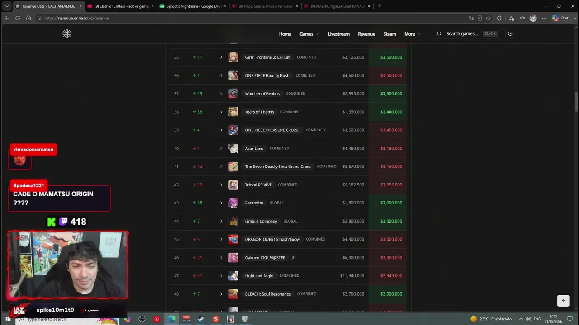Screen dimensions: 579x325
Task: Click the scroll-to-top arrow button
Action: [563, 301]
